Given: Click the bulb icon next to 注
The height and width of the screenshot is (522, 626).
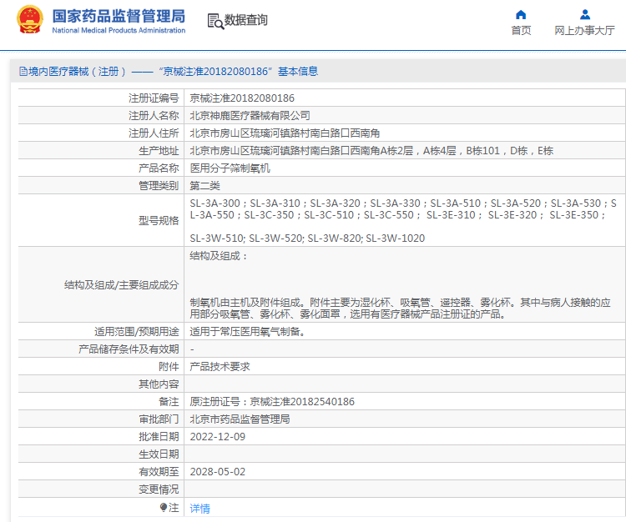Looking at the screenshot, I should click(x=164, y=507).
